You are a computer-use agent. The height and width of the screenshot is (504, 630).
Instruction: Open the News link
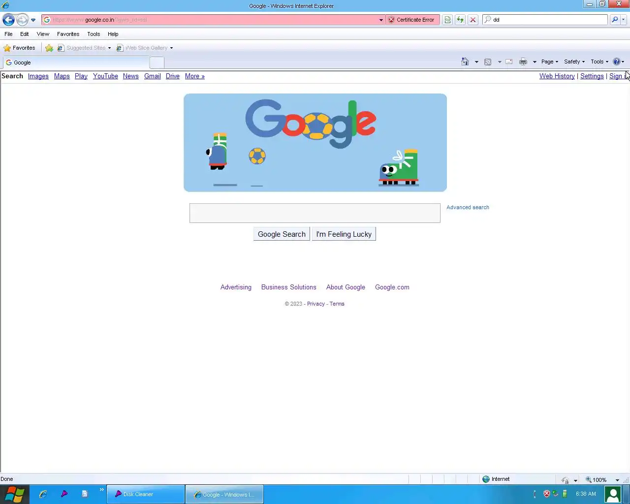pyautogui.click(x=130, y=76)
